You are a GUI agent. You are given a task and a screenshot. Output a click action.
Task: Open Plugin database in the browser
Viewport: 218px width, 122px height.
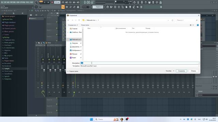coord(10,22)
